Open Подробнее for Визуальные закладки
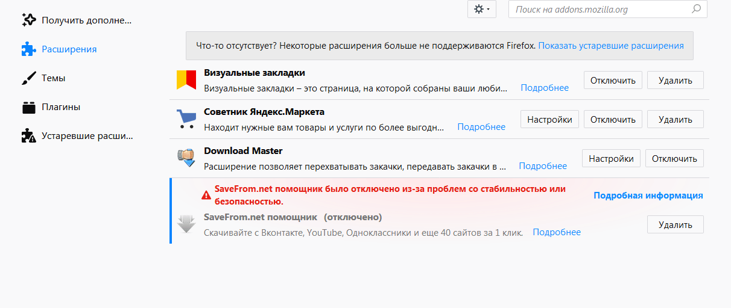731x308 pixels. (x=545, y=88)
